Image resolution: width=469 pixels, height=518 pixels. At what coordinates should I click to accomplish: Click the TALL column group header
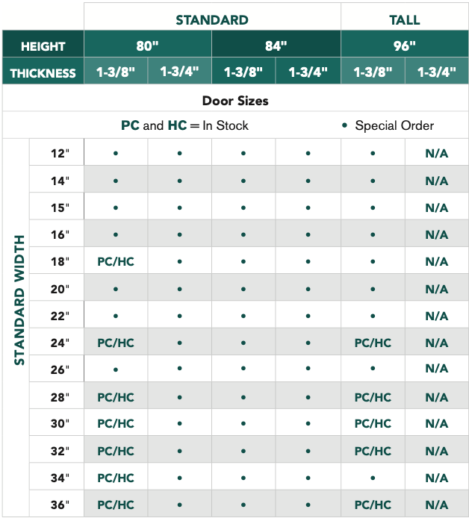point(404,19)
